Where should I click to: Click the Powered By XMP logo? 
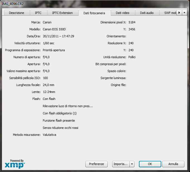click(15, 164)
